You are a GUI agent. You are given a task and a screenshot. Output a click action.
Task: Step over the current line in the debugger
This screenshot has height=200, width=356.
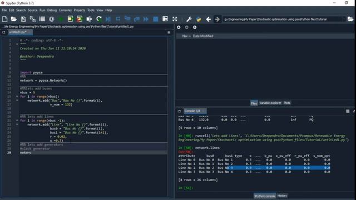118,19
